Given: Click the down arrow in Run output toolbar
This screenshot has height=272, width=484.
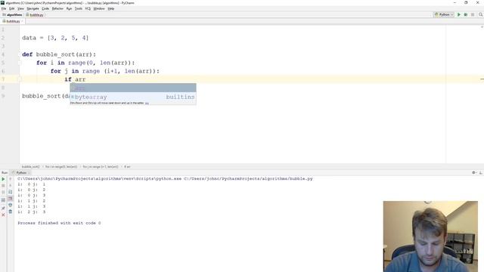Looking at the screenshot, I should [10, 185].
